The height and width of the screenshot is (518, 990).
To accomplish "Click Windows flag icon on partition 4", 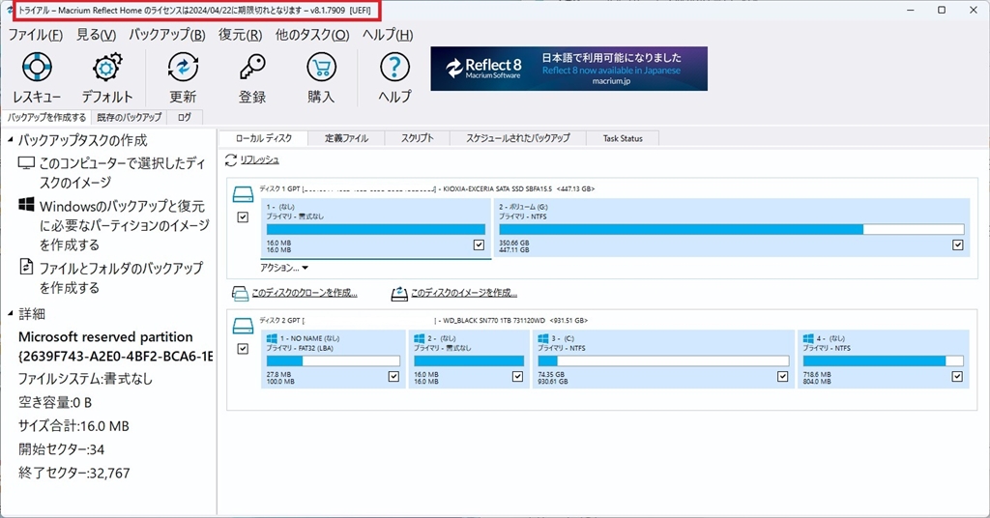I will pos(808,339).
